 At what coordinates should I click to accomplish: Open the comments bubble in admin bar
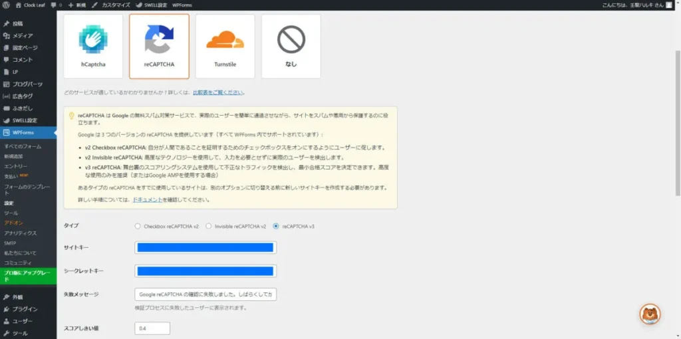pos(56,5)
